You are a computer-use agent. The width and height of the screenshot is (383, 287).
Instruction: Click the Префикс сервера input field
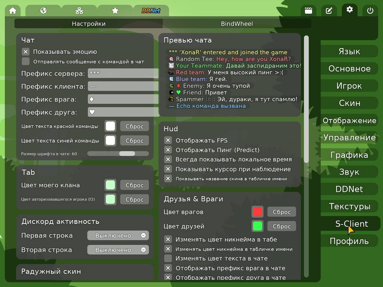pos(123,73)
